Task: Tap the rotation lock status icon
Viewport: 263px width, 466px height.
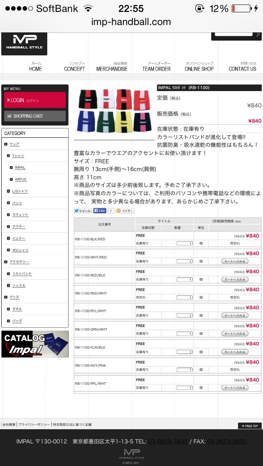Action: 200,8
